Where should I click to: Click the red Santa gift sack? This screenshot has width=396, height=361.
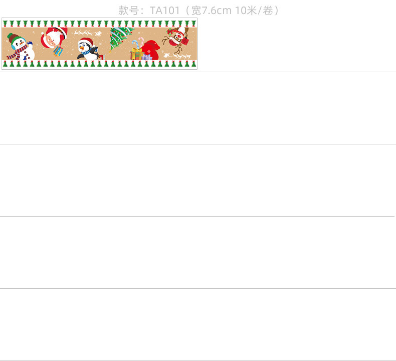coord(151,50)
